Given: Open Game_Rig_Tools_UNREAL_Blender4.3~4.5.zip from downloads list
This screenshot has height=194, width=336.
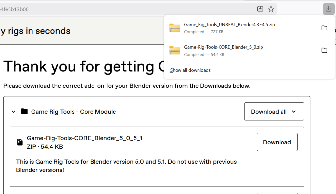Looking at the screenshot, I should tap(229, 25).
